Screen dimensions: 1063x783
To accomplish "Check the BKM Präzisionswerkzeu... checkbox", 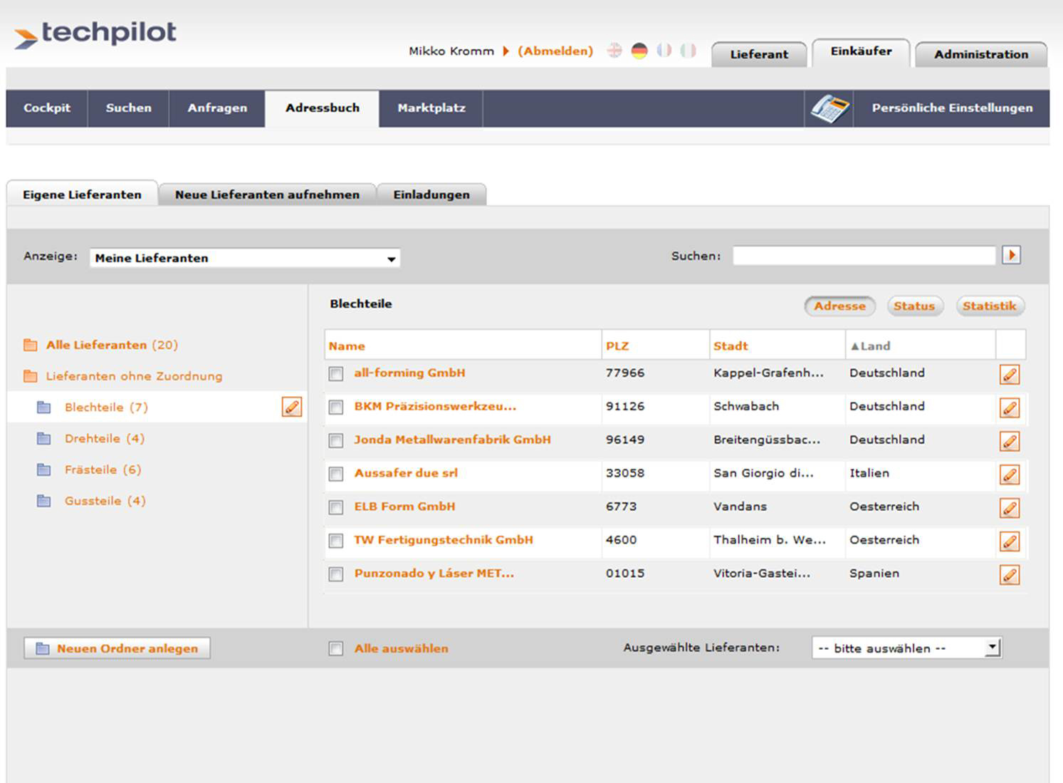I will 336,407.
